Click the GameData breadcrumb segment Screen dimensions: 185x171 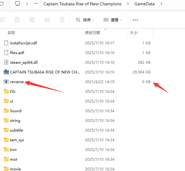144,4
